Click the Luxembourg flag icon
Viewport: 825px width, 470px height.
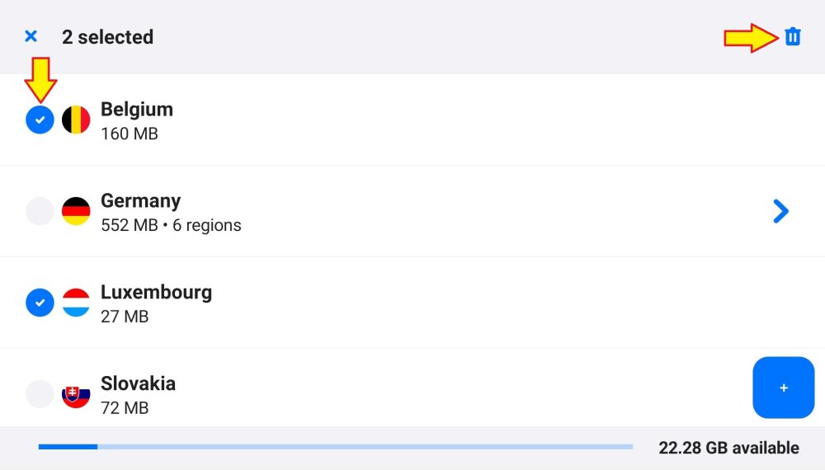76,303
